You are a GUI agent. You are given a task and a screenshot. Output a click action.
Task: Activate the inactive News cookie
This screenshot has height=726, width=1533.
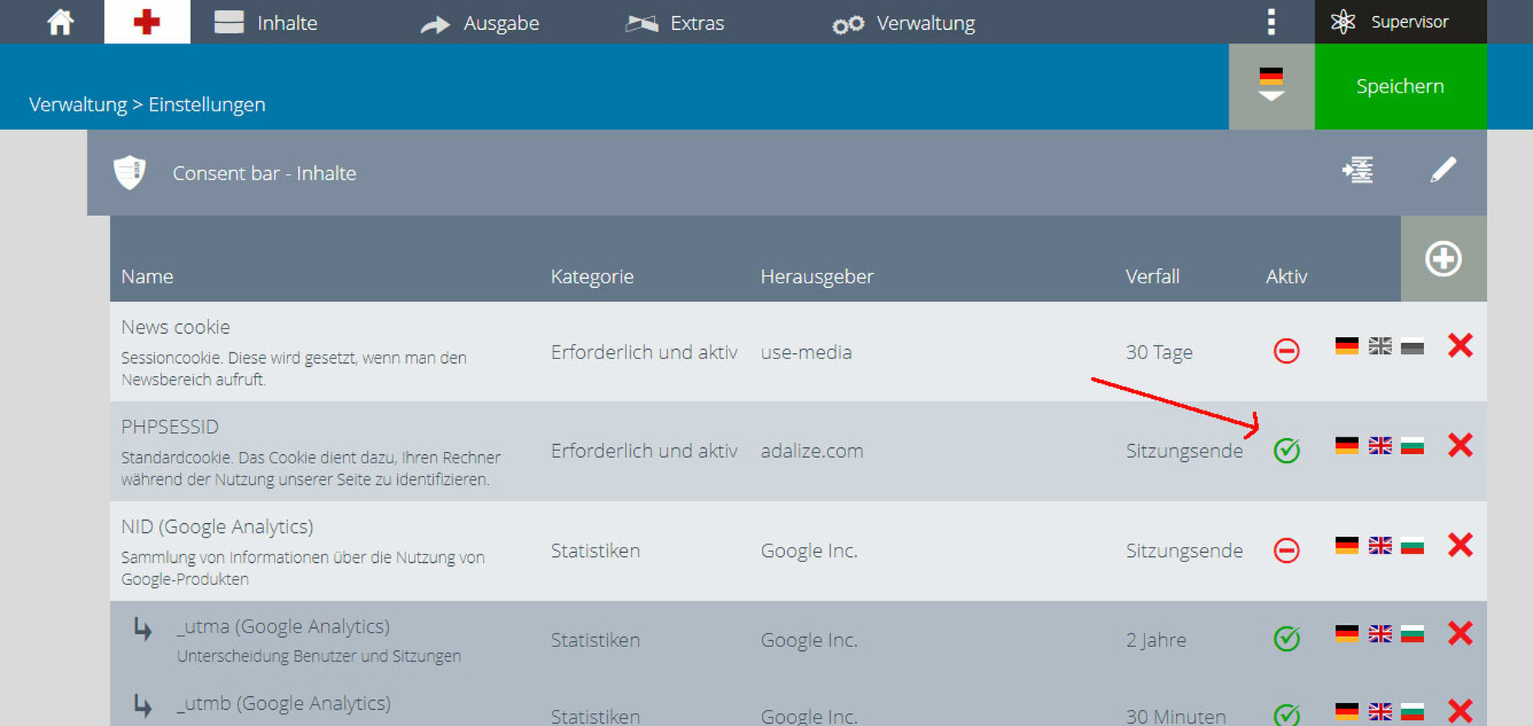pyautogui.click(x=1287, y=351)
